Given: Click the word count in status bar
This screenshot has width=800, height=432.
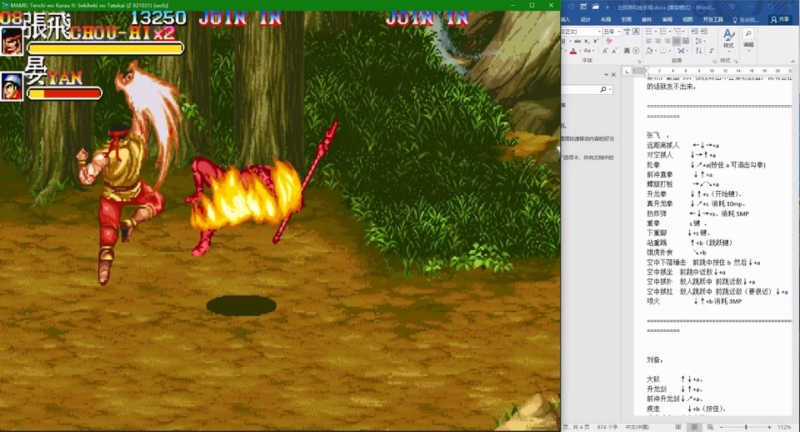Looking at the screenshot, I should 607,427.
